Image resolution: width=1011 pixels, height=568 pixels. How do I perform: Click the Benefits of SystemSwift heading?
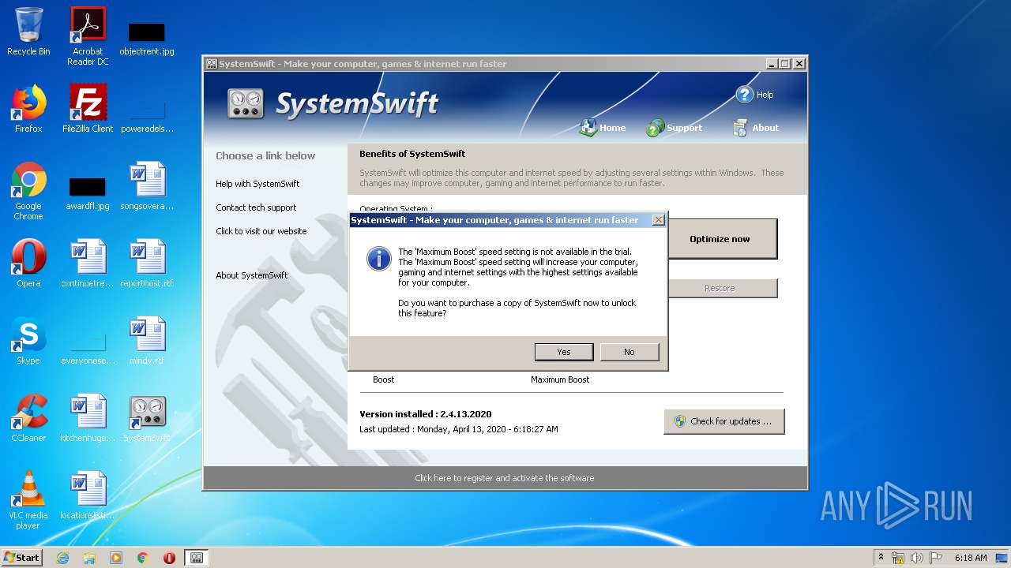click(x=412, y=154)
